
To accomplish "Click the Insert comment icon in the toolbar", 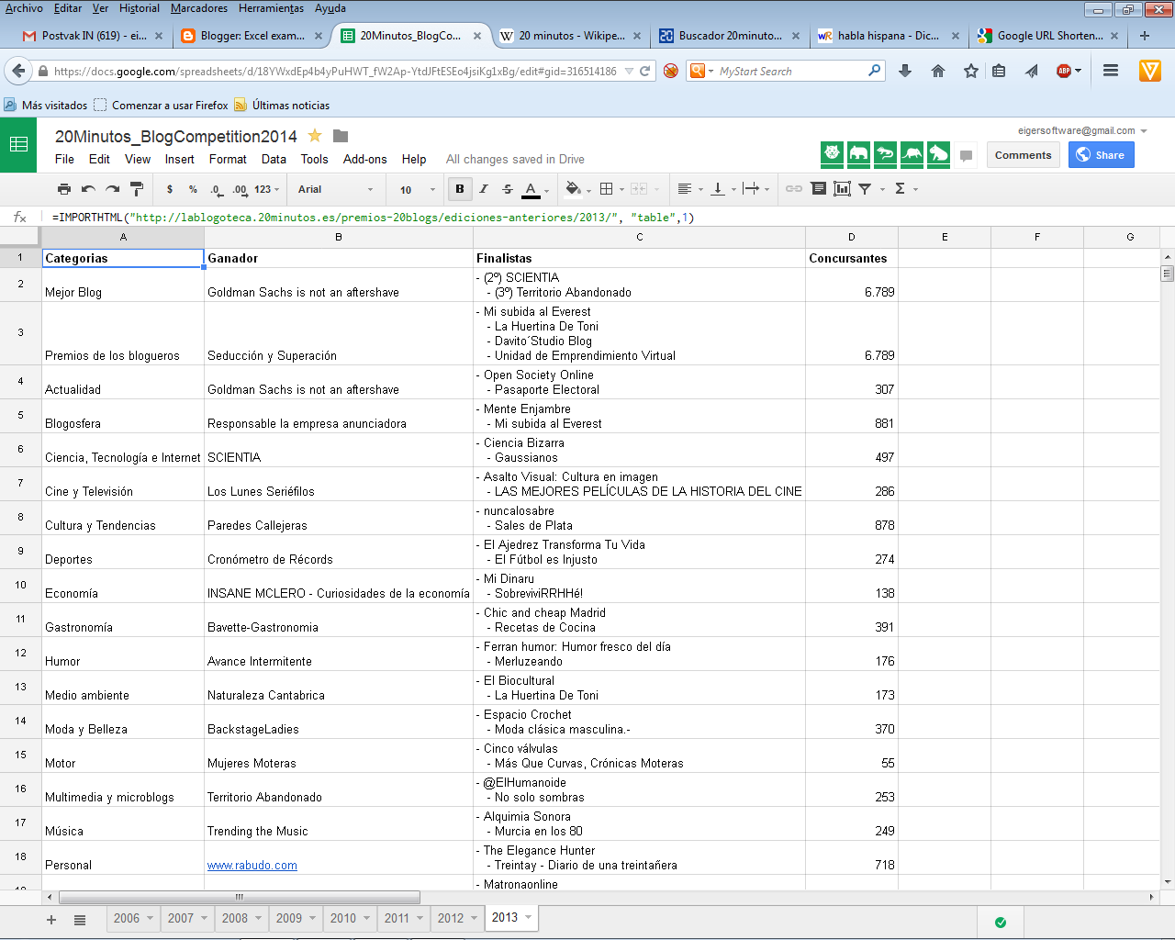I will tap(818, 189).
